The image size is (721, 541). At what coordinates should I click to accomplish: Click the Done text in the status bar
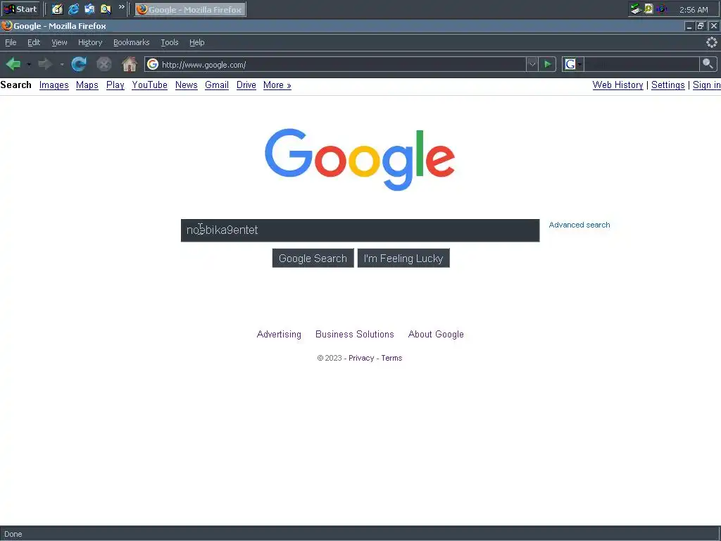(13, 534)
